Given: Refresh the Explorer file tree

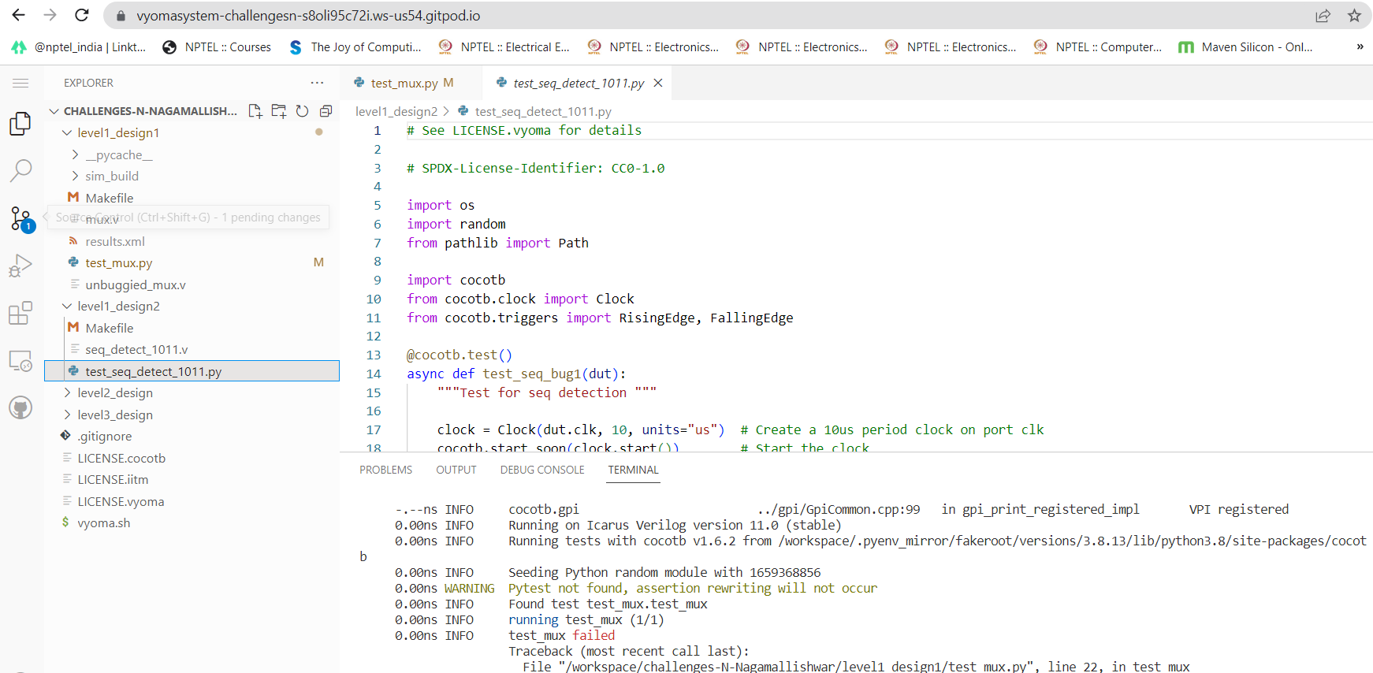Looking at the screenshot, I should [302, 111].
